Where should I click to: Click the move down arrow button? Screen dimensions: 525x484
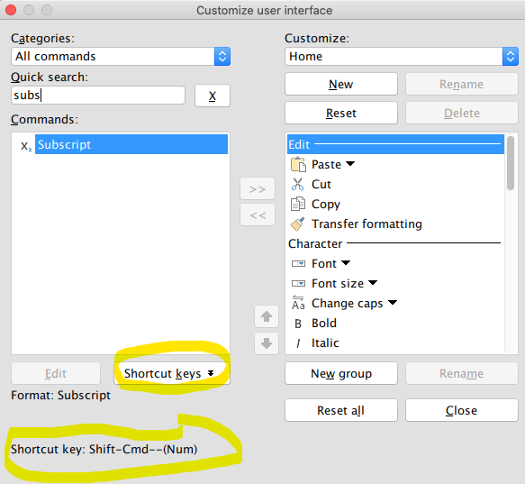[267, 343]
